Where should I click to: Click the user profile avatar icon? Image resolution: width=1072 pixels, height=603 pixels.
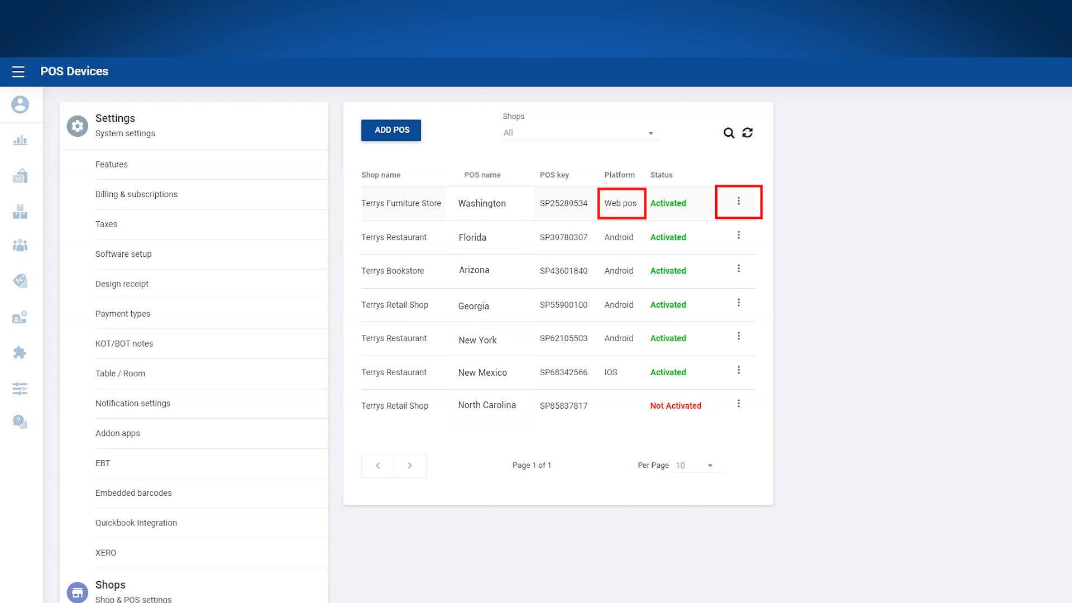click(20, 104)
